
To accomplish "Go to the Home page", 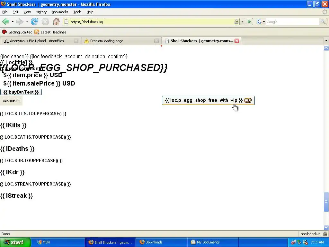I will tap(56, 22).
